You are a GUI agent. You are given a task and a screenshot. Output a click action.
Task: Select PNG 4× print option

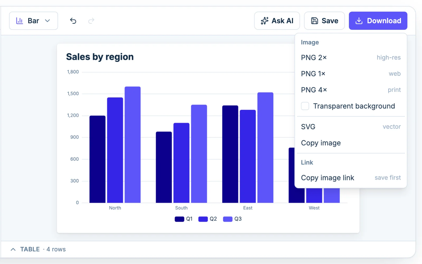(x=351, y=90)
